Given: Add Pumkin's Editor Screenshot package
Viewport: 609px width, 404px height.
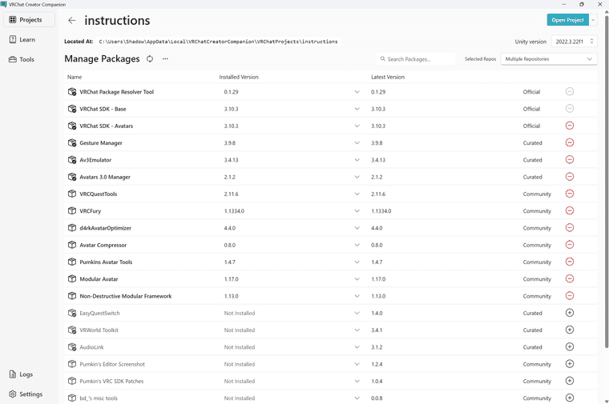Looking at the screenshot, I should tap(570, 364).
